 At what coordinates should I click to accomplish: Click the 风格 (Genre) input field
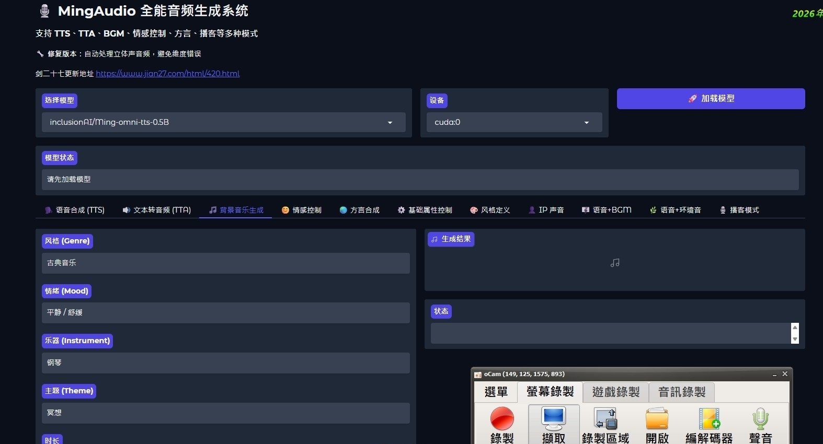226,263
